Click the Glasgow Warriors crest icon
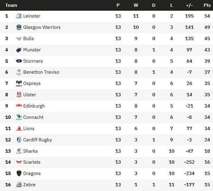213x191 pixels. click(x=19, y=27)
